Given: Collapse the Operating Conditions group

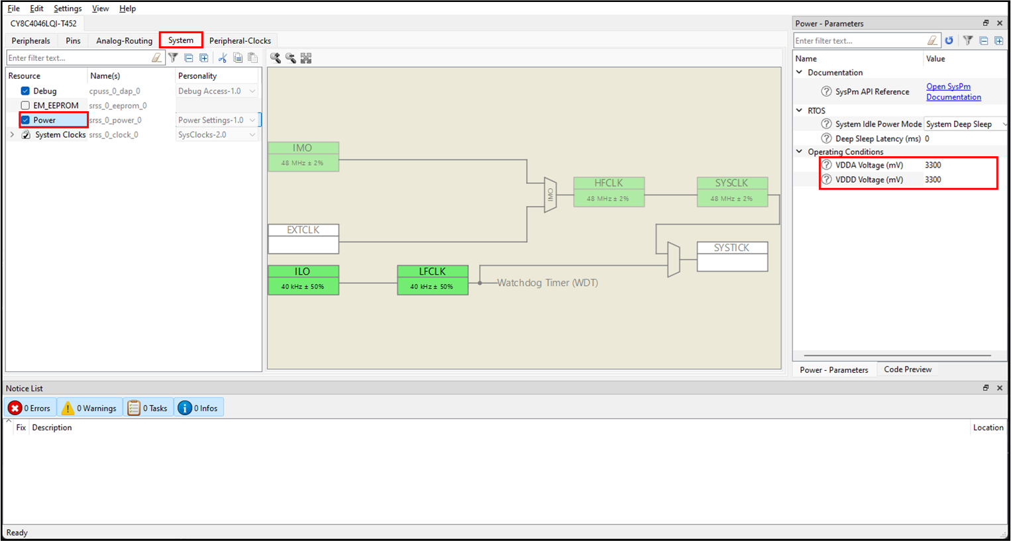Looking at the screenshot, I should [800, 152].
